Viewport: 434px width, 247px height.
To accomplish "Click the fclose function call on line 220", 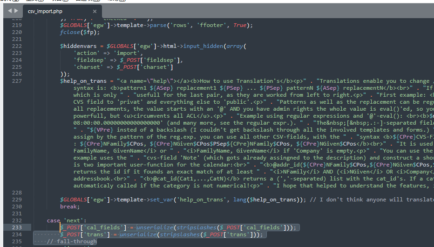I will pyautogui.click(x=70, y=32).
